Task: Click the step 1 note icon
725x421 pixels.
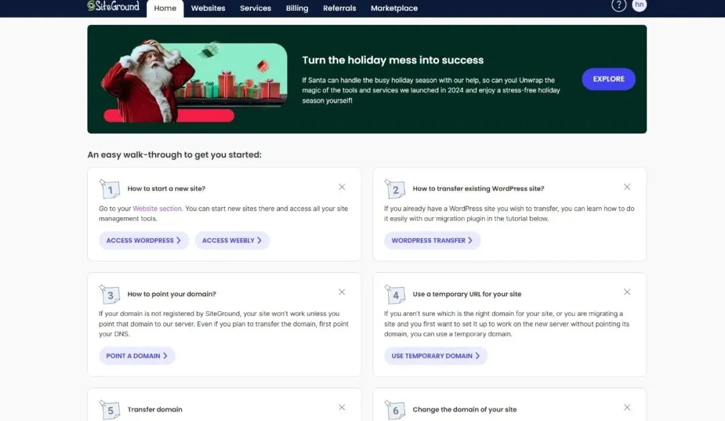Action: click(x=109, y=189)
